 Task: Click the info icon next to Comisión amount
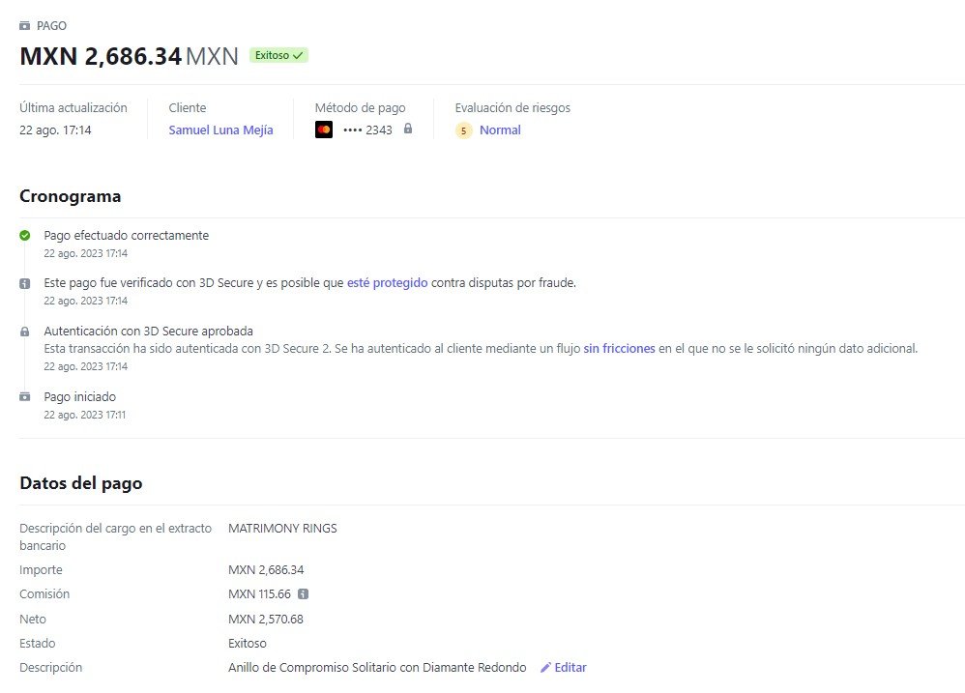click(303, 594)
